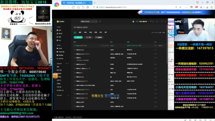215x121 pixels.
Task: Select the 视频 search results tab
Action: click(80, 32)
